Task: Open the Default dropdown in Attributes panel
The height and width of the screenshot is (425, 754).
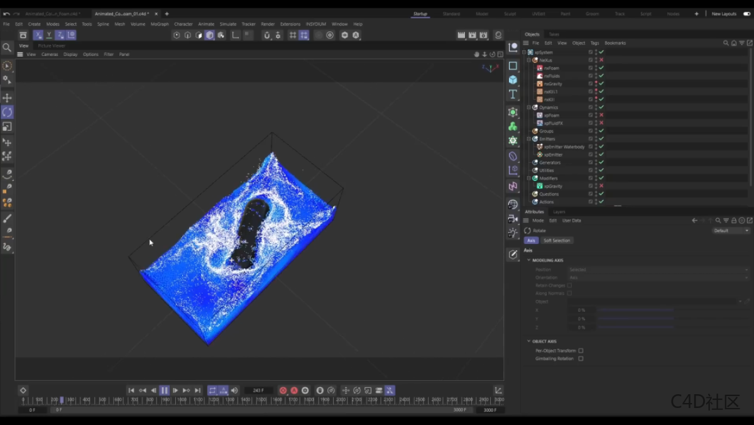Action: (x=731, y=231)
